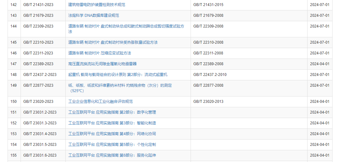
Task: Click date 2024-04-01 in row 152
Action: click(x=320, y=123)
